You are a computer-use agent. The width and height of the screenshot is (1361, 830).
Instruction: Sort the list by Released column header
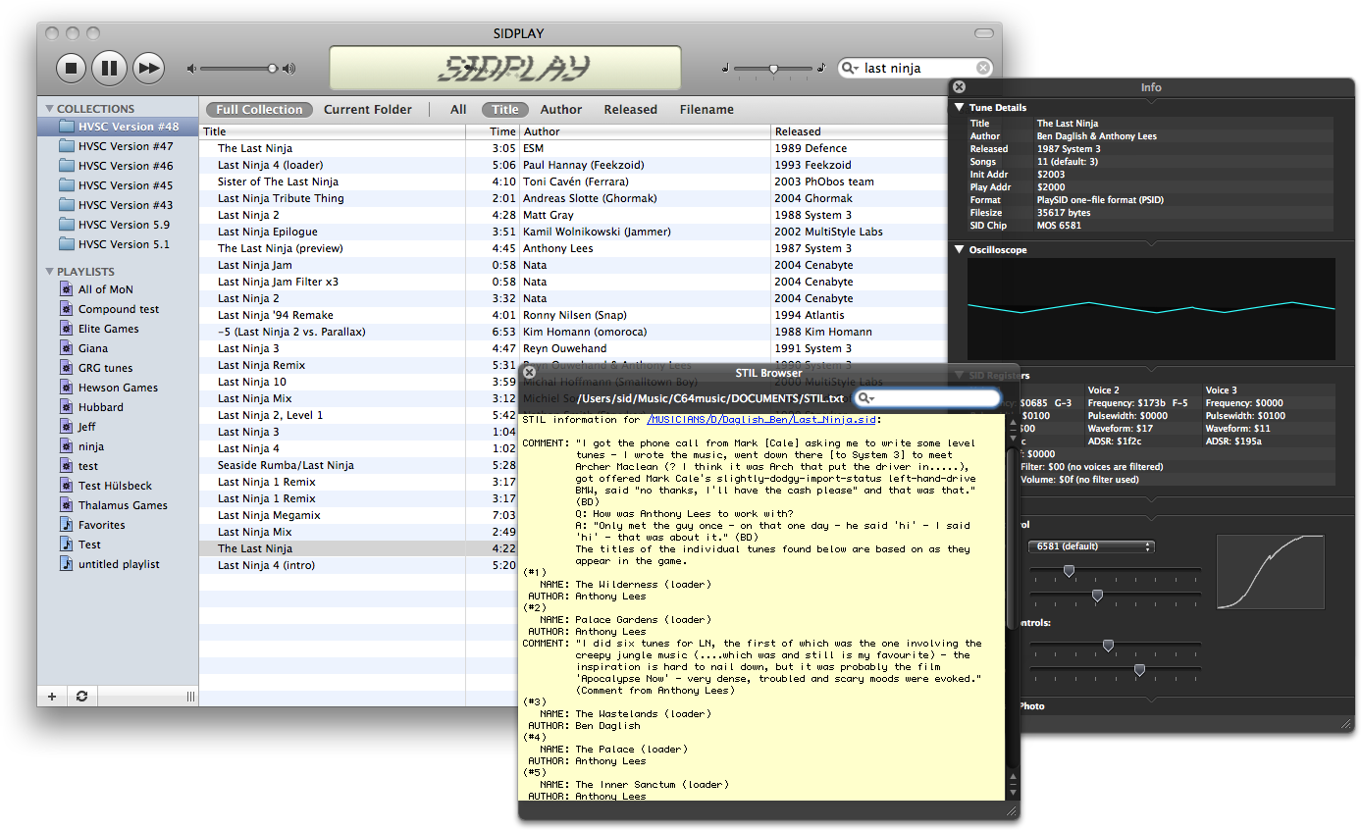click(860, 131)
